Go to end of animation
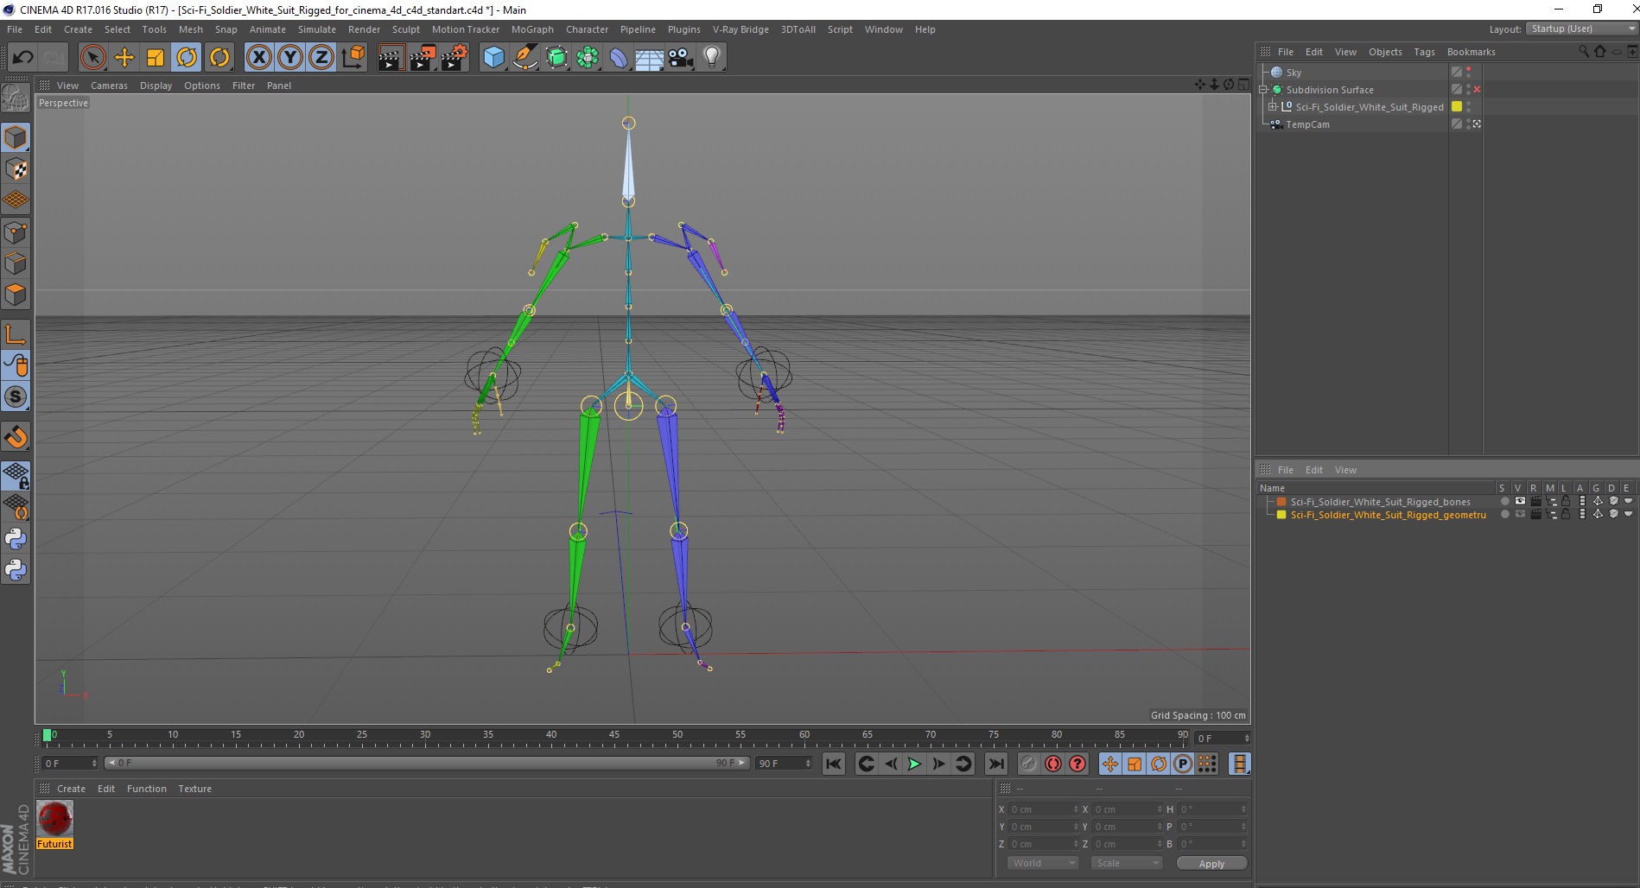 [995, 764]
